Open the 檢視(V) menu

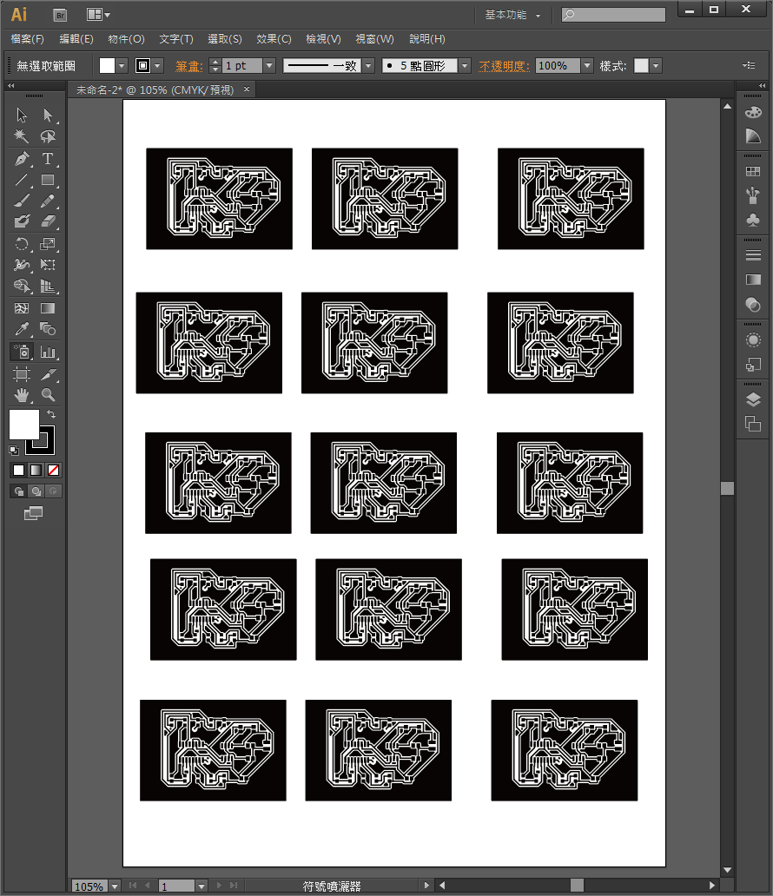coord(323,39)
